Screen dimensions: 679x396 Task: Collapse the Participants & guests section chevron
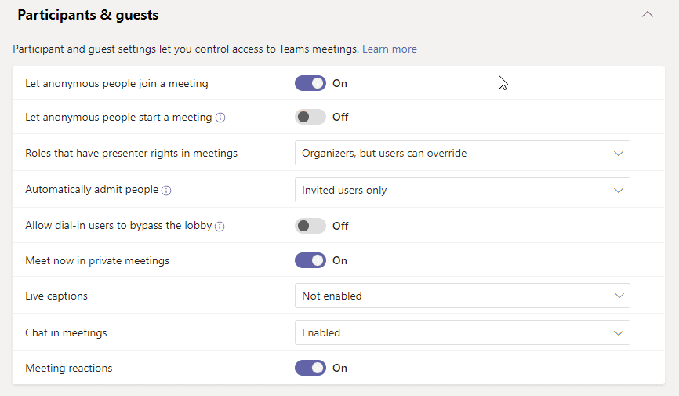click(647, 14)
